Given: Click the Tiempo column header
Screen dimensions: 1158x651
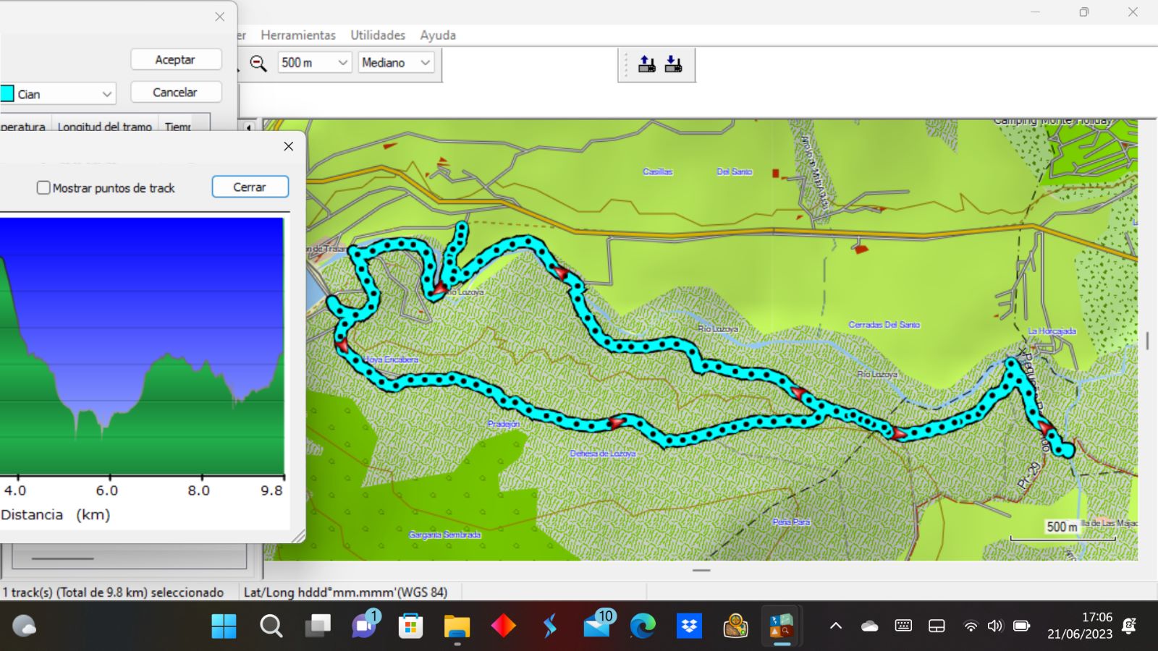Looking at the screenshot, I should [178, 127].
